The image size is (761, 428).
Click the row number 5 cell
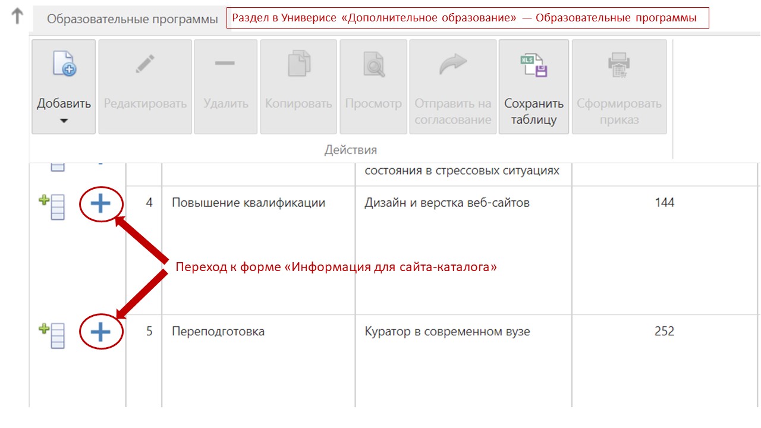click(143, 361)
